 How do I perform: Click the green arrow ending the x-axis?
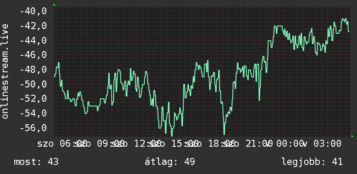(352, 136)
